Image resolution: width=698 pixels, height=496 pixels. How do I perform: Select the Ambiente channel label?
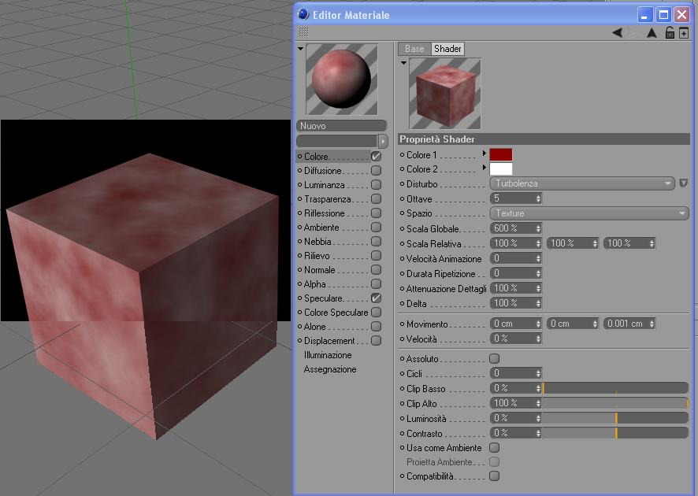click(x=321, y=228)
